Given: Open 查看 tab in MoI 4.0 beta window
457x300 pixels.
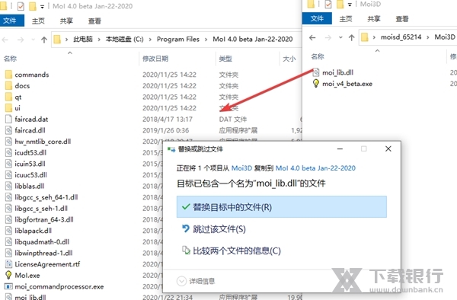Looking at the screenshot, I should 94,21.
